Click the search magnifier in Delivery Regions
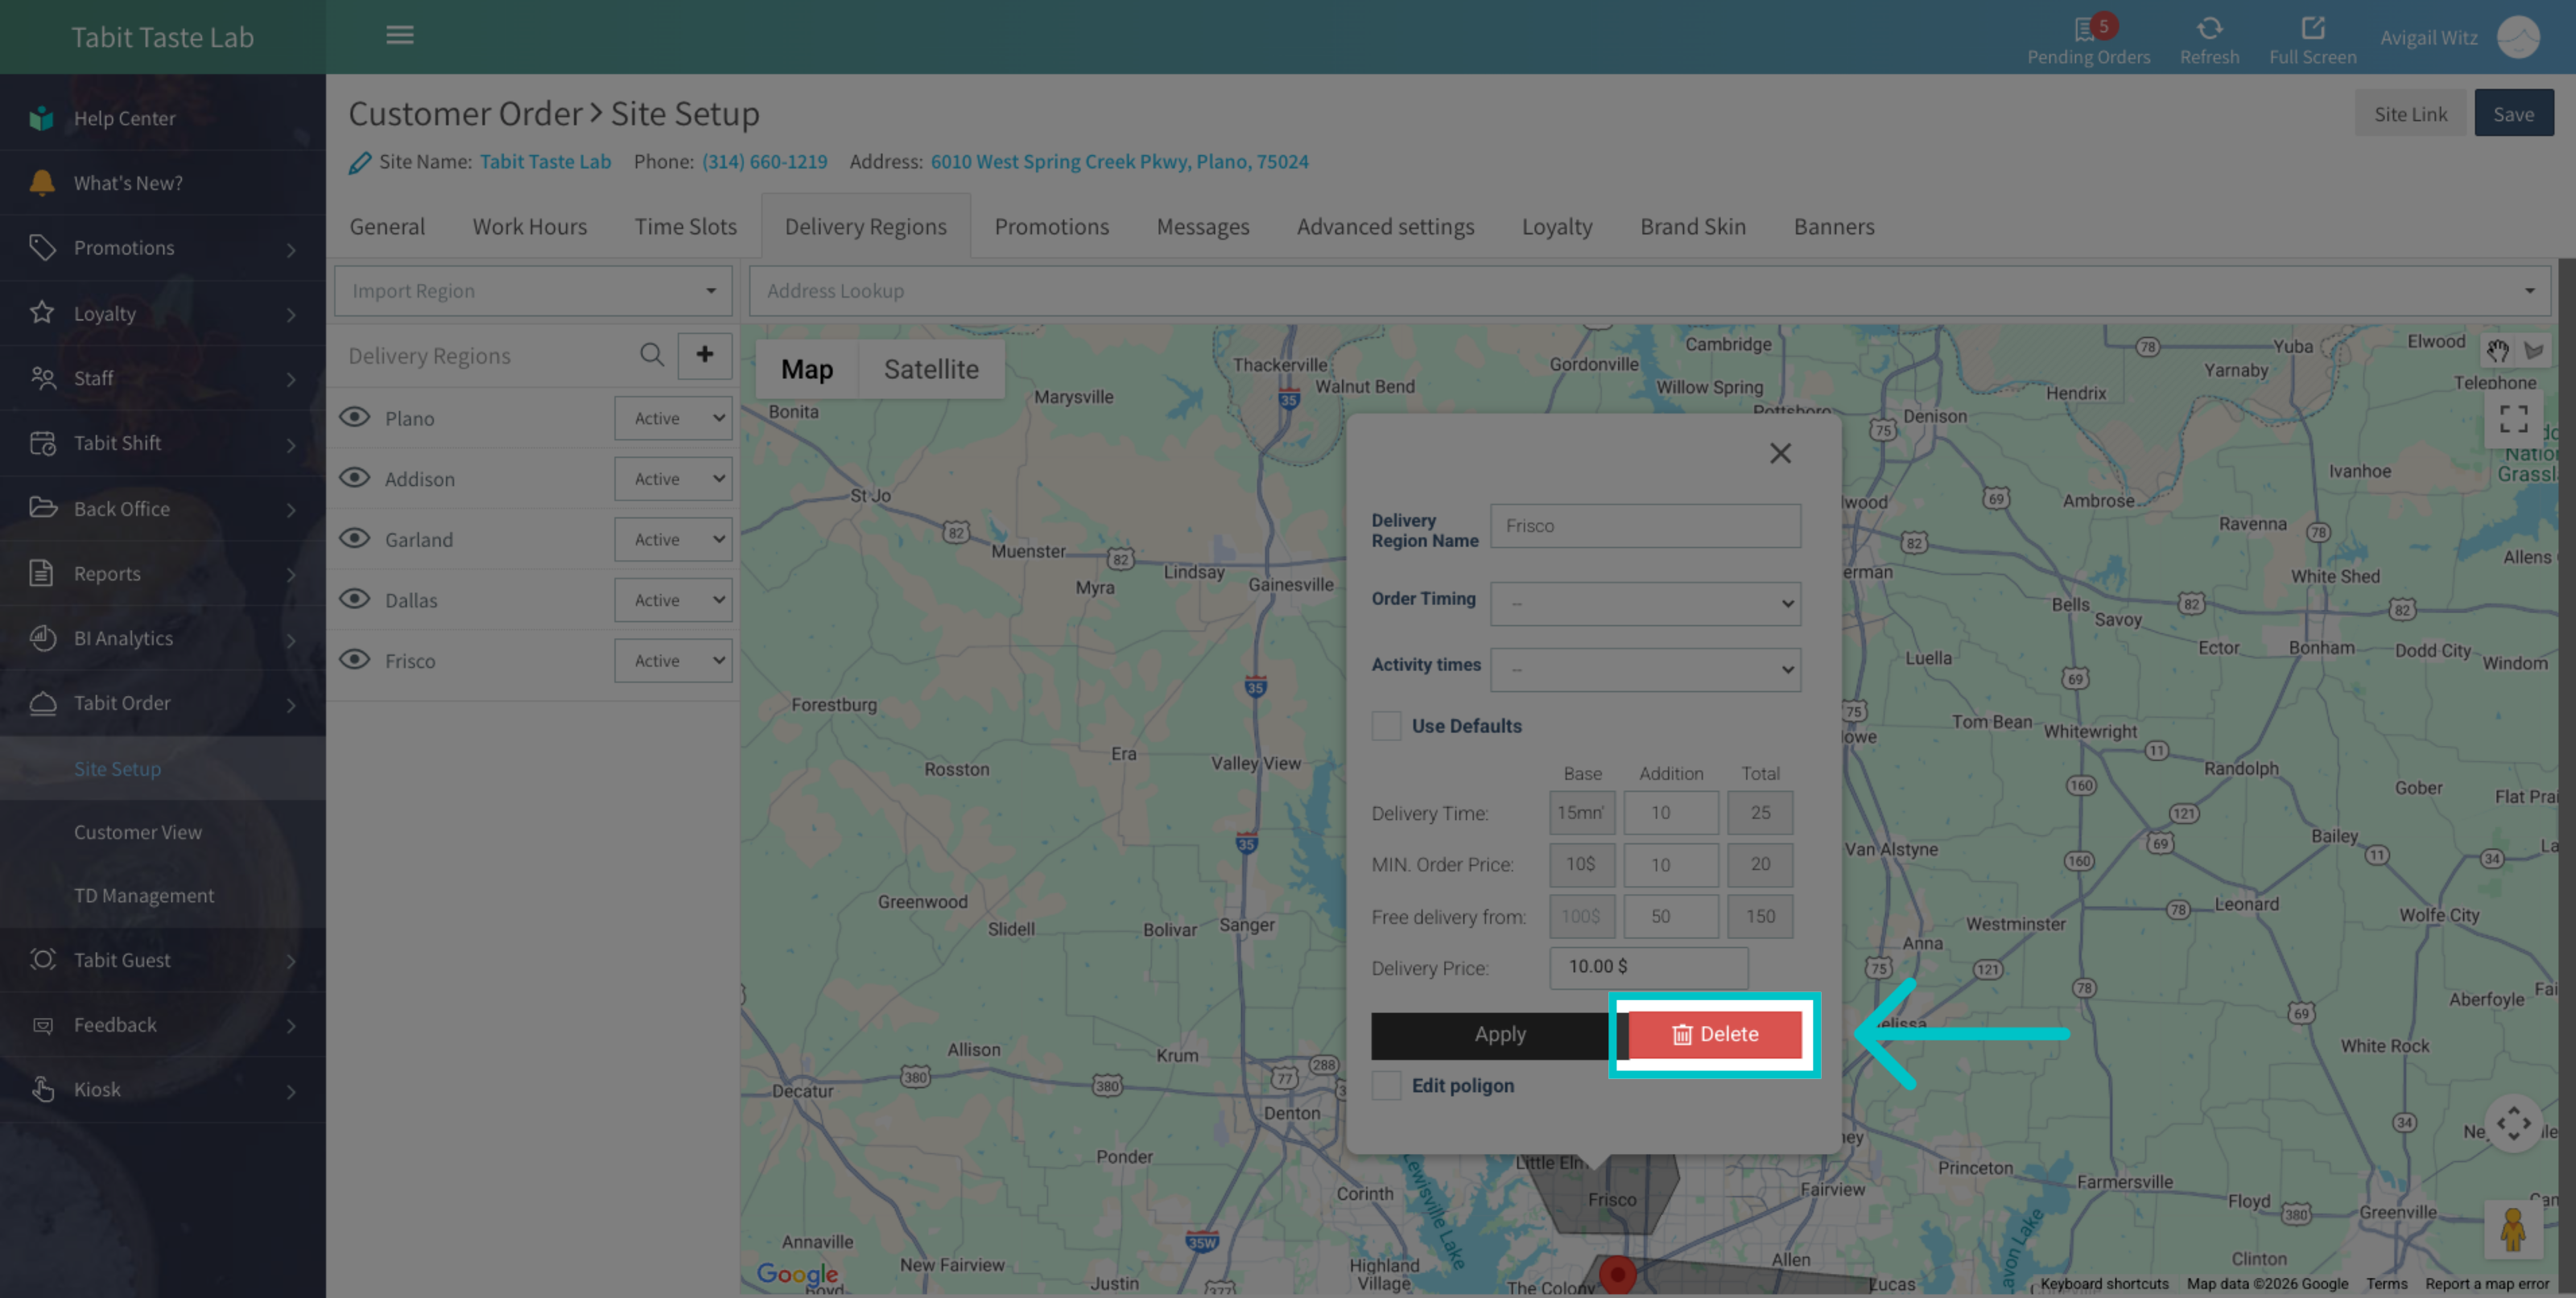Viewport: 2576px width, 1298px height. [651, 355]
